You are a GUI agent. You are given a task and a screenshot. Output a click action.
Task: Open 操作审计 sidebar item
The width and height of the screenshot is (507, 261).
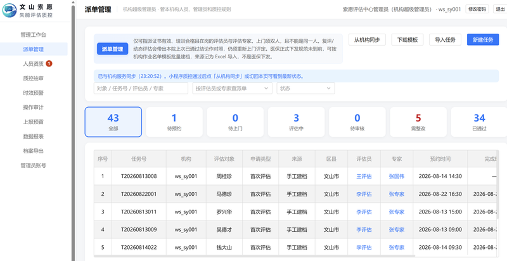coord(34,107)
